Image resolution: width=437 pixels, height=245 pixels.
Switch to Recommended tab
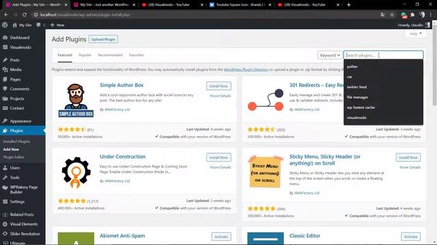click(110, 55)
